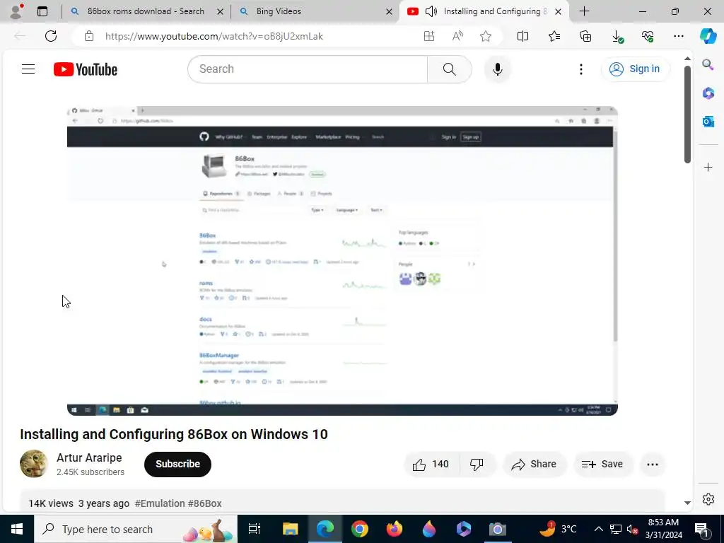Image resolution: width=724 pixels, height=543 pixels.
Task: Open the muted volume icon in tray
Action: [632, 529]
